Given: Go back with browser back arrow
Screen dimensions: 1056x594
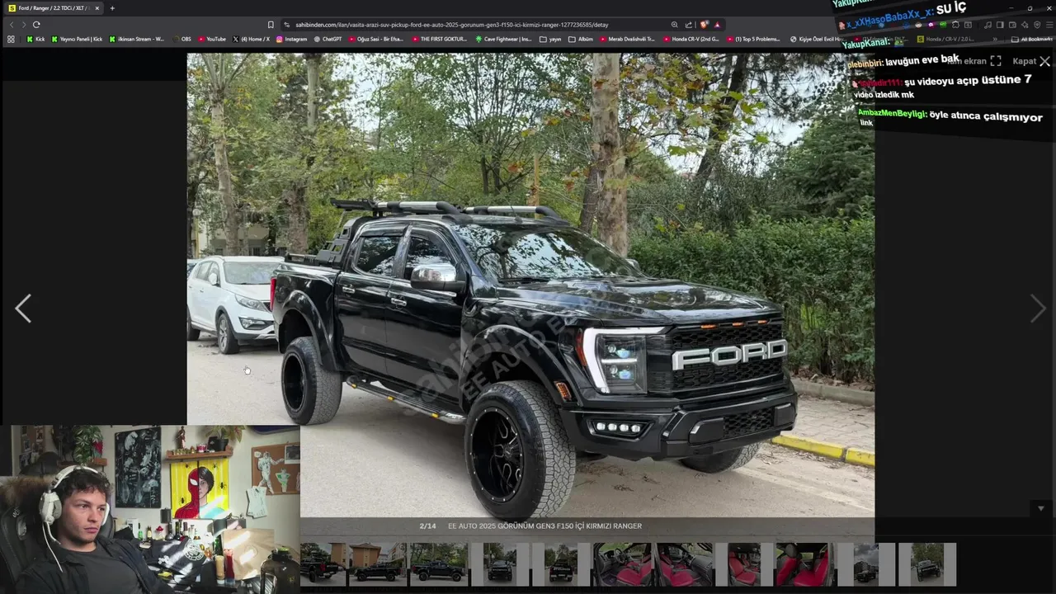Looking at the screenshot, I should (x=12, y=25).
